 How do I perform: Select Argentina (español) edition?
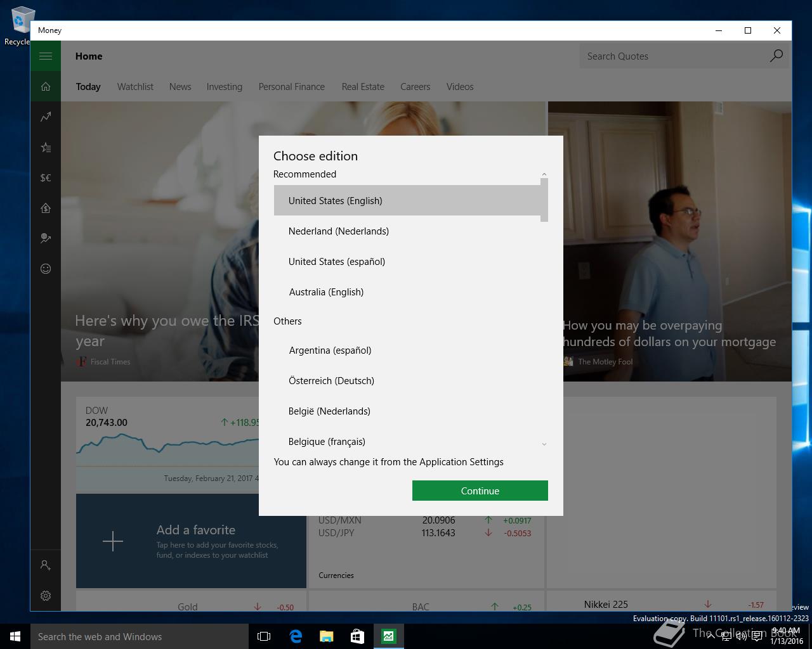tap(407, 350)
